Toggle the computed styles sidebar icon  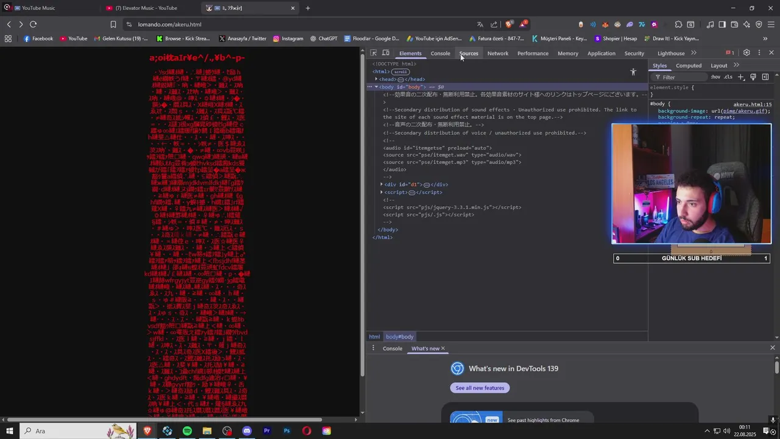(x=765, y=77)
